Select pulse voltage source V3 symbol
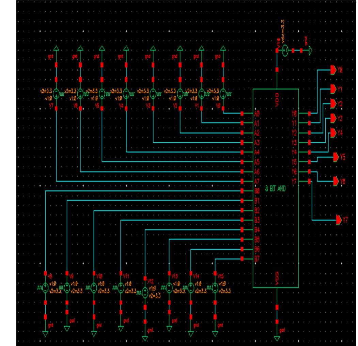358x346 pixels. click(153, 94)
